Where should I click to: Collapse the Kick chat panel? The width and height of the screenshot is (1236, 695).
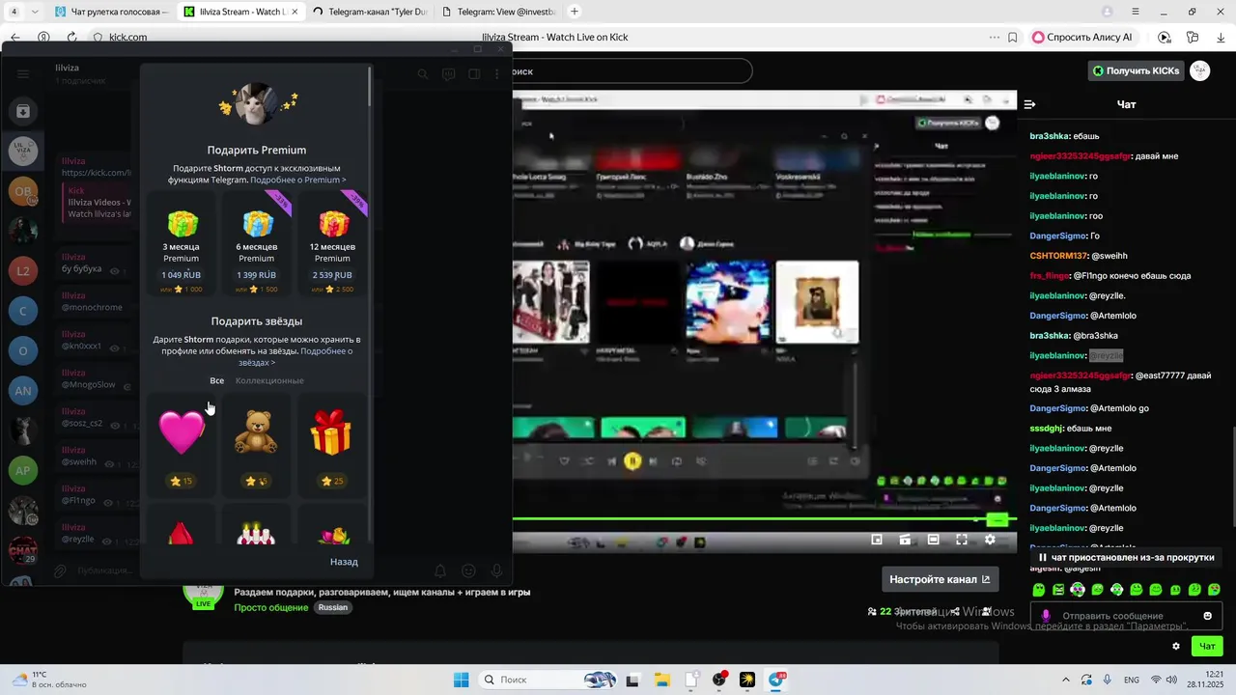(1029, 104)
